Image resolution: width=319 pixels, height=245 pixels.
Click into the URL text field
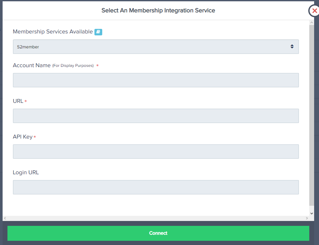coord(155,116)
